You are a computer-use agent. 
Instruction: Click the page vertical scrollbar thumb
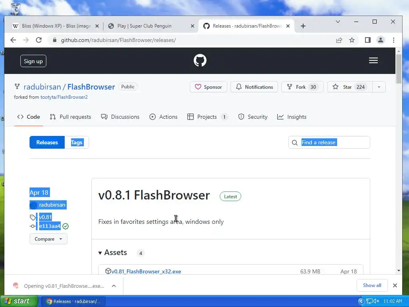399,70
